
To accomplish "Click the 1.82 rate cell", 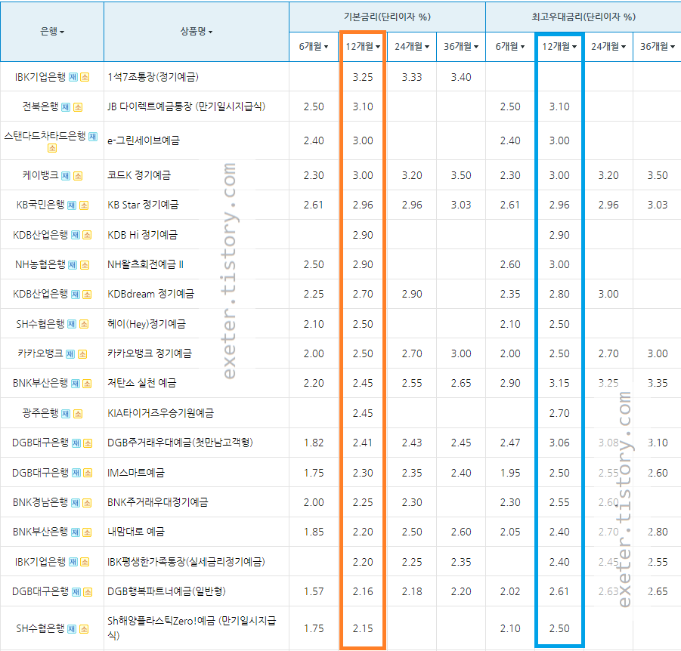I will coord(314,443).
